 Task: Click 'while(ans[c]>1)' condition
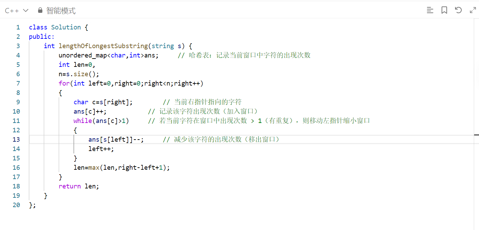pos(101,121)
